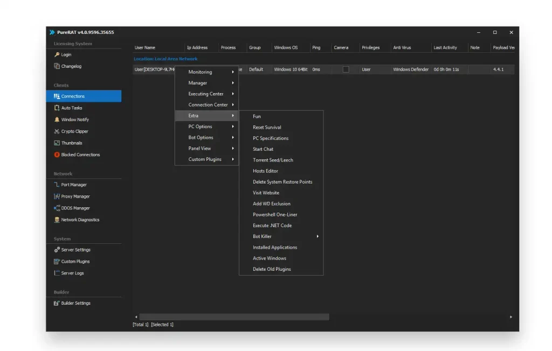The width and height of the screenshot is (552, 351).
Task: Select the Auto Tasks icon
Action: tap(57, 108)
